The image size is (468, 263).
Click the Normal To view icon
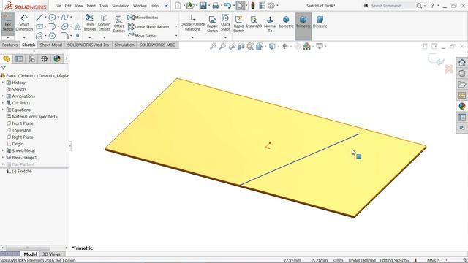click(x=270, y=24)
